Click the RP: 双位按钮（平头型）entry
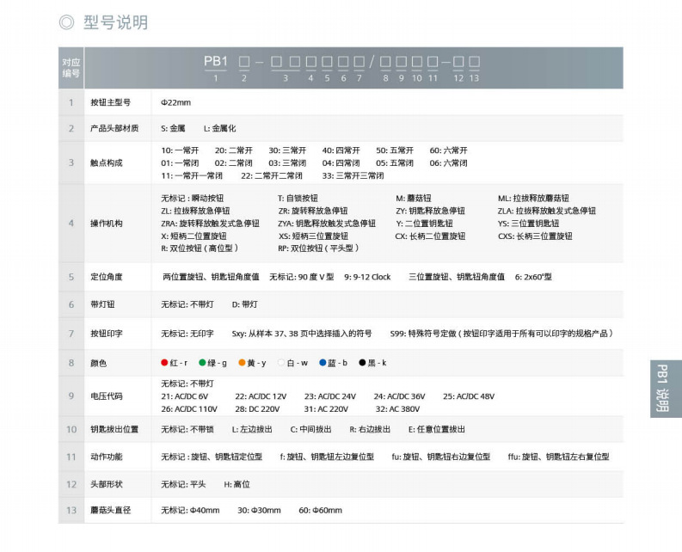Screen dimensions: 682x552 pyautogui.click(x=318, y=248)
